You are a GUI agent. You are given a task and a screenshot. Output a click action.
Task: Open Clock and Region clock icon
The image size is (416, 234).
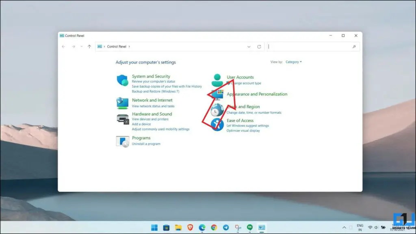click(x=218, y=110)
